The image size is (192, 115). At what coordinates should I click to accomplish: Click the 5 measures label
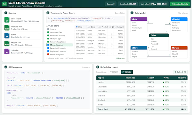[86, 67]
